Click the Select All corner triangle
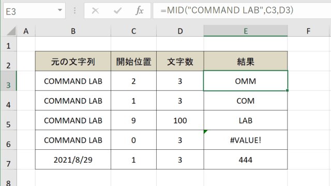The height and width of the screenshot is (186, 331). [x=11, y=31]
